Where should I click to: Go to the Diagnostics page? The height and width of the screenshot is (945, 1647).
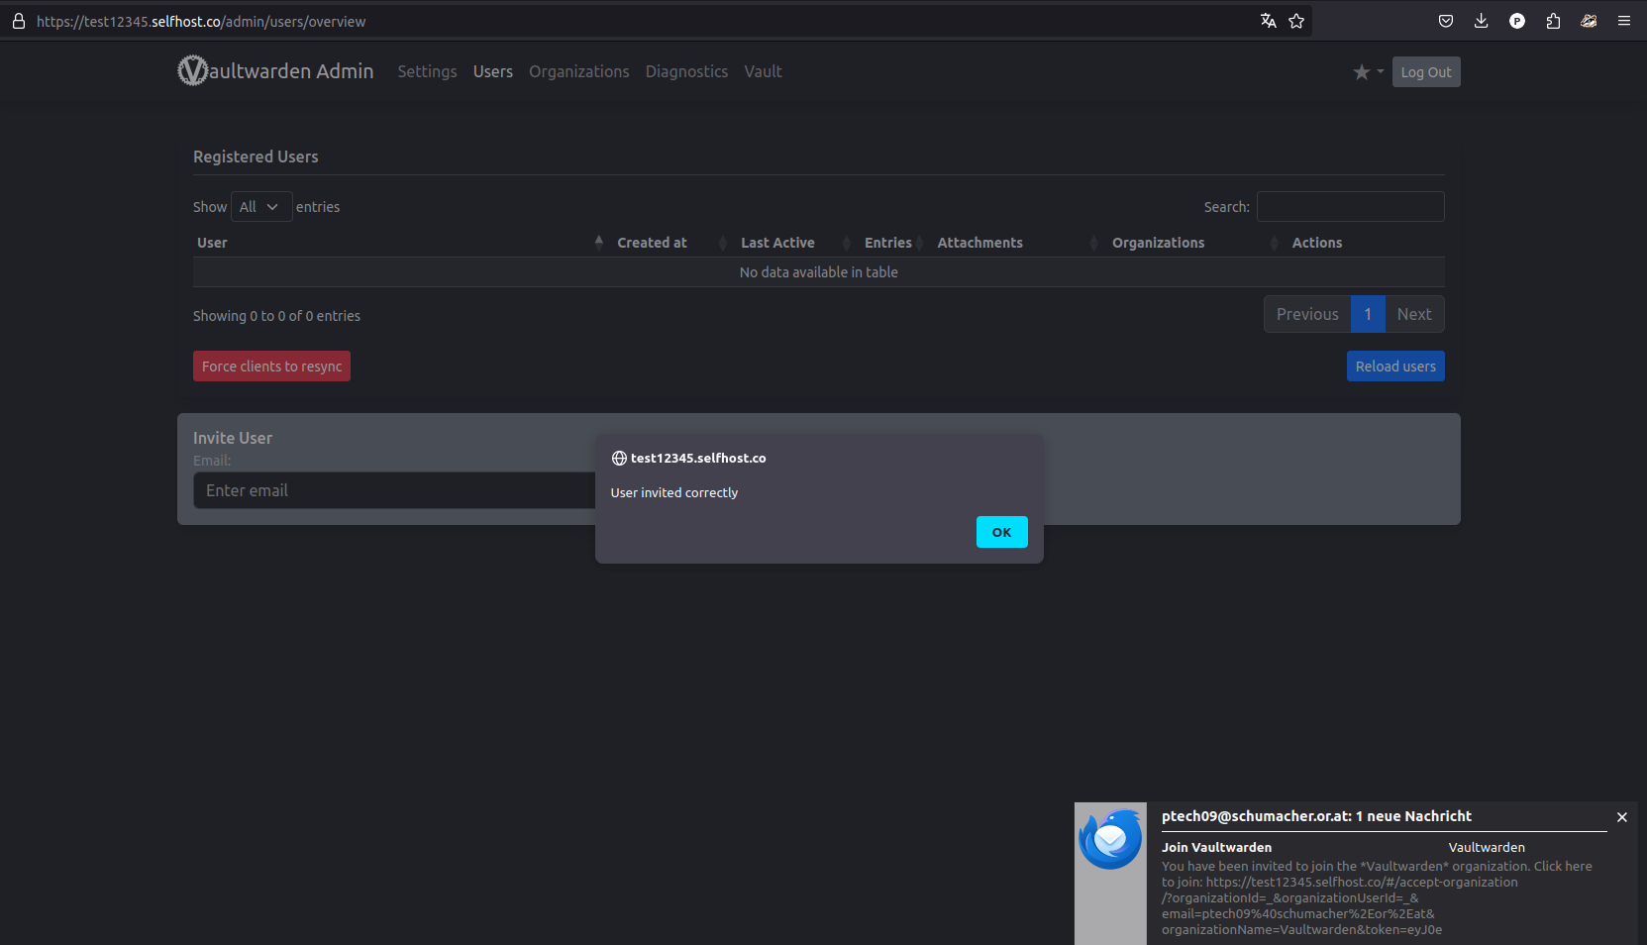click(x=686, y=71)
